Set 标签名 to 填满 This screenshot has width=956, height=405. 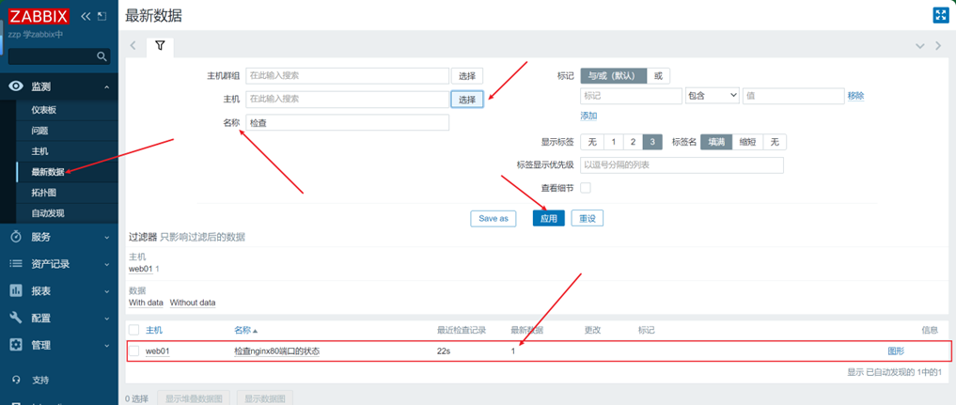pos(715,142)
